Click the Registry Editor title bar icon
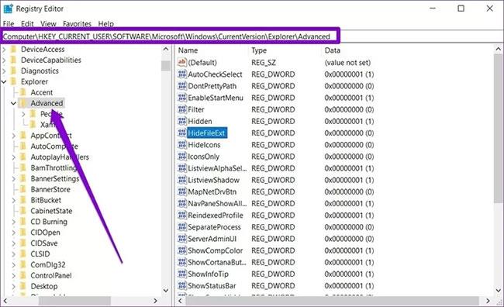 [x=8, y=9]
